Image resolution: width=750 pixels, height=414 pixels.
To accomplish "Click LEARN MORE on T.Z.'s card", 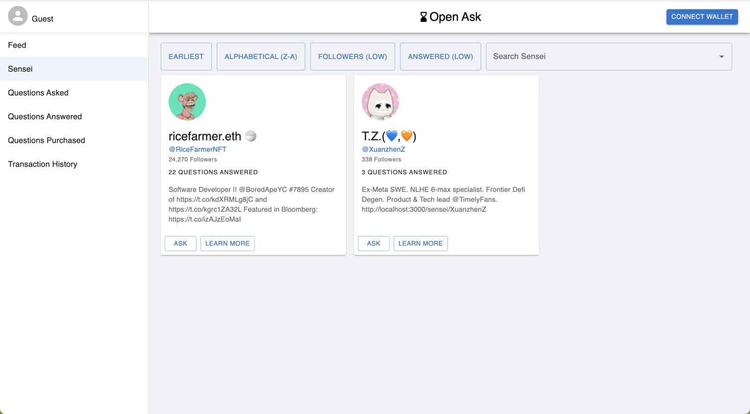I will pyautogui.click(x=421, y=243).
